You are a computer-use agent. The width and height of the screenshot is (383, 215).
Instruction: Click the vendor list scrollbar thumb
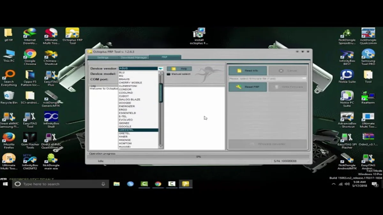pyautogui.click(x=161, y=93)
